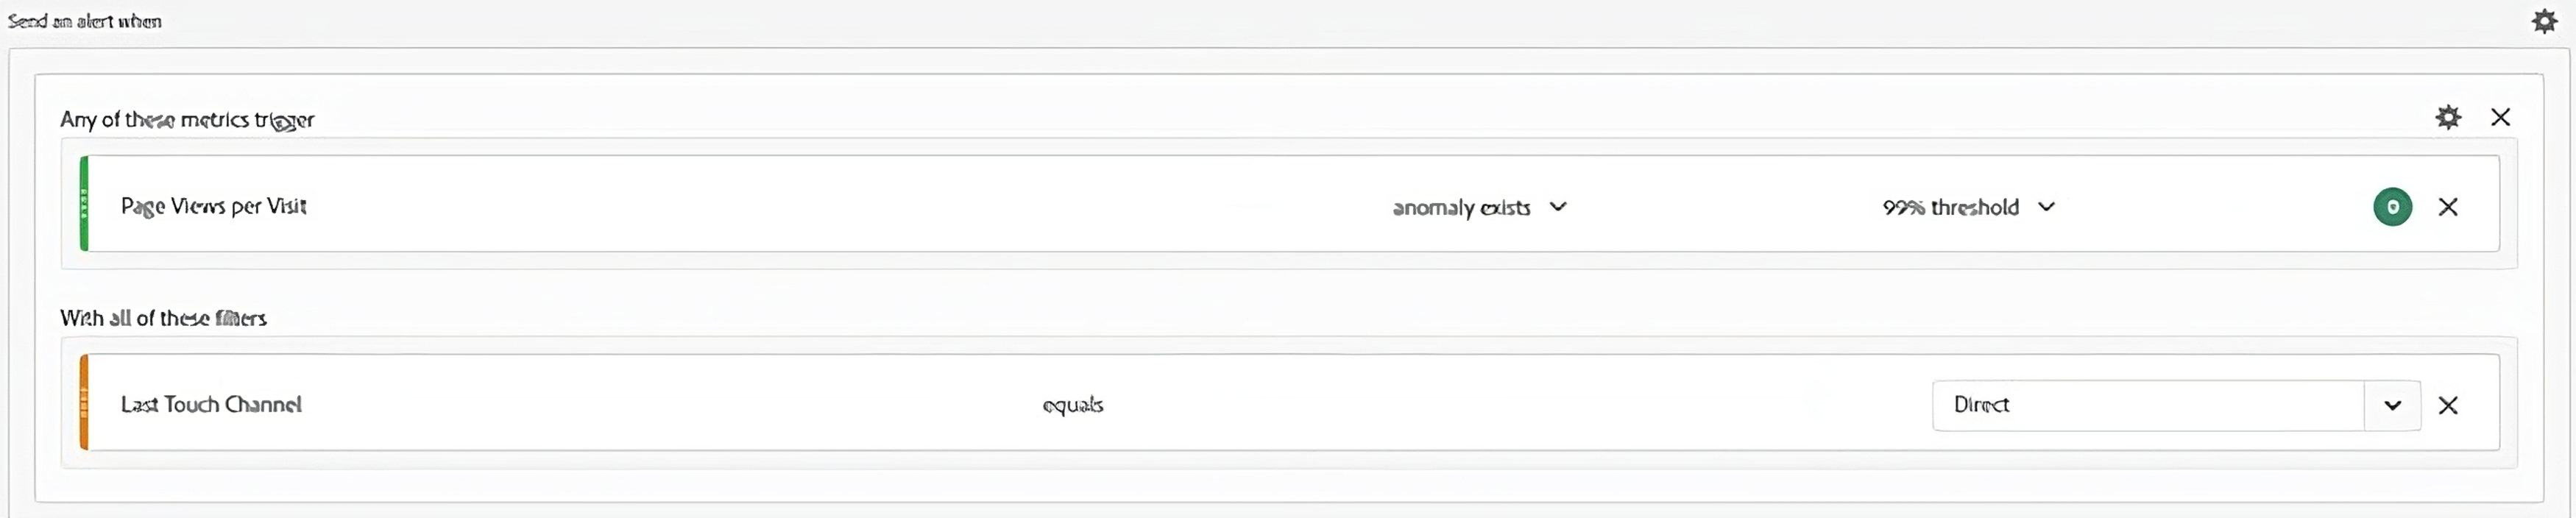Remove the Page Views per Visit metric
The image size is (2576, 518).
point(2450,206)
